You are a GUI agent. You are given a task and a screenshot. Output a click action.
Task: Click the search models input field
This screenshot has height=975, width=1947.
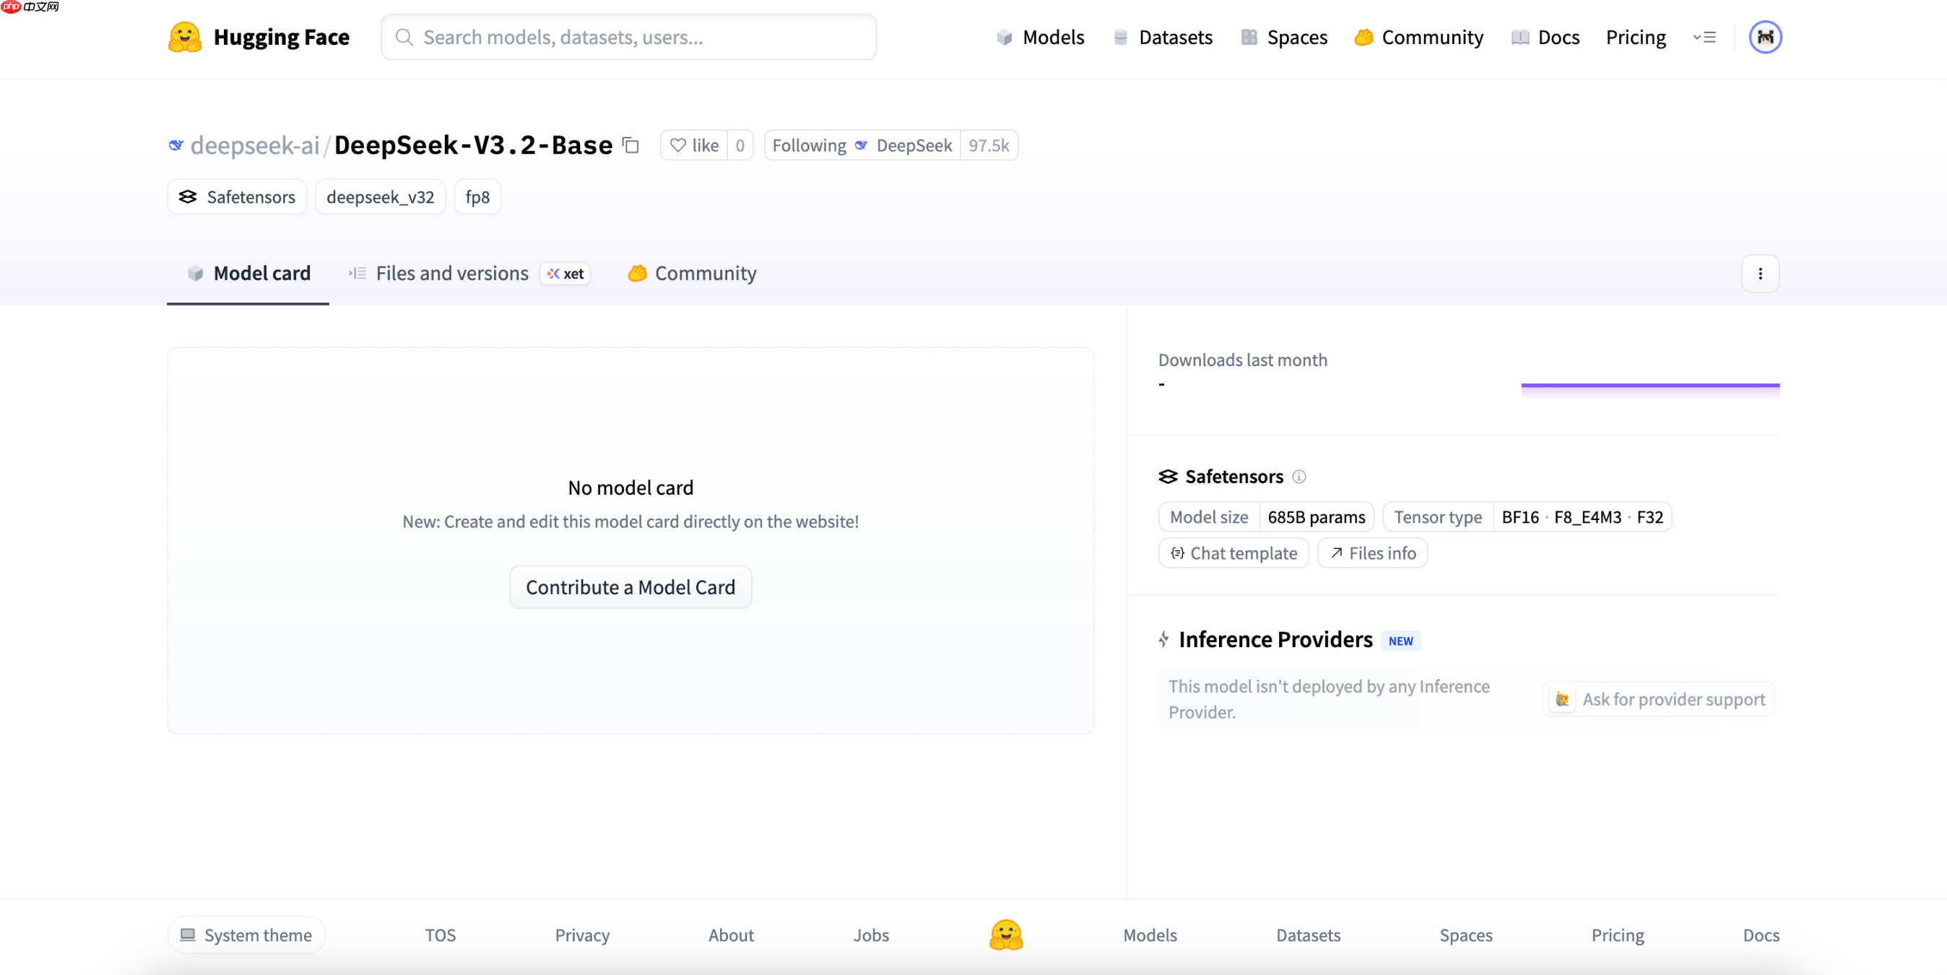coord(628,36)
